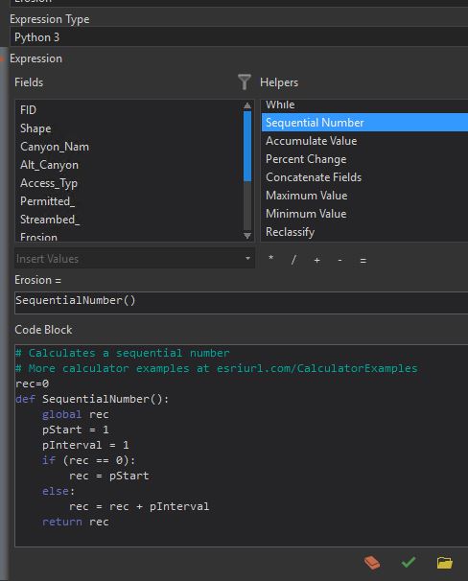Click the SequentialNumber() expression input box
The image size is (468, 581).
(242, 303)
